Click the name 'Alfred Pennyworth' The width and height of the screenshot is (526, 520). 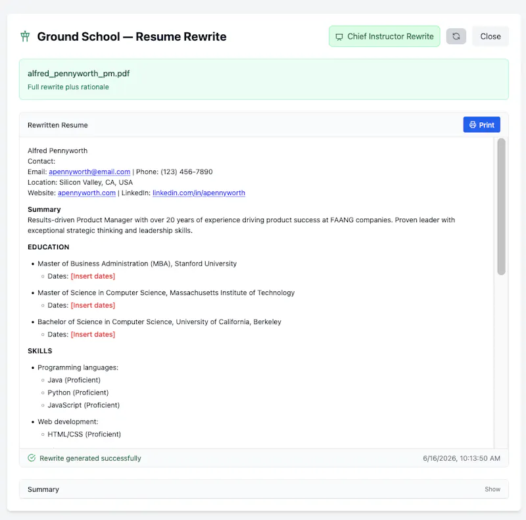coord(57,151)
